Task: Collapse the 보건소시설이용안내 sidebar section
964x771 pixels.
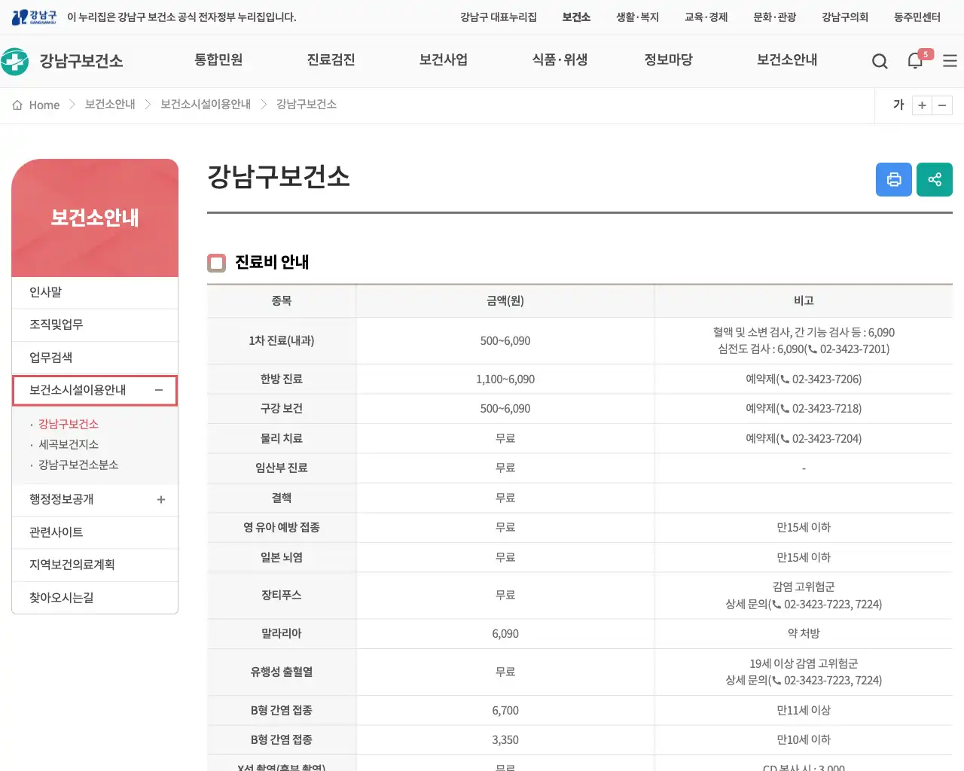Action: [x=159, y=390]
